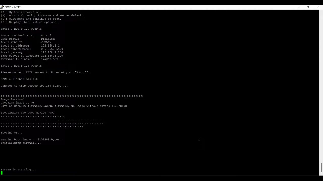Click '[B]: Boot with backup firmware' line
This screenshot has width=323, height=181.
tap(43, 15)
